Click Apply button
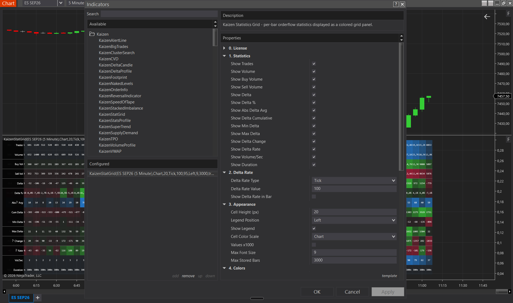Screen dimensions: 513x303 click(x=388, y=292)
